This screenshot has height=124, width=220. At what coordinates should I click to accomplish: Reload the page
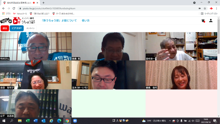14,8
